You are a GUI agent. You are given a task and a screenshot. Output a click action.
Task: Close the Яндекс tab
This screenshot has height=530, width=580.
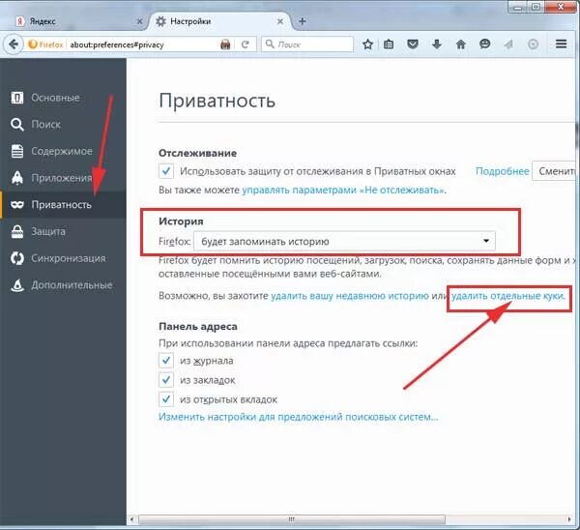point(139,21)
